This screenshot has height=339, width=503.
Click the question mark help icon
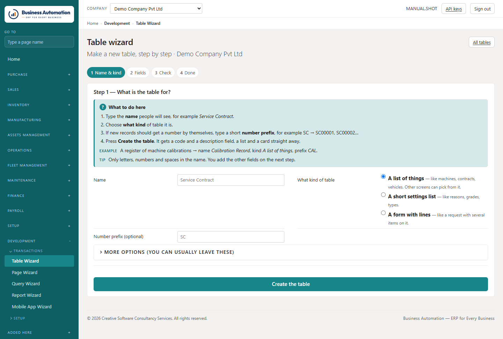(x=103, y=107)
